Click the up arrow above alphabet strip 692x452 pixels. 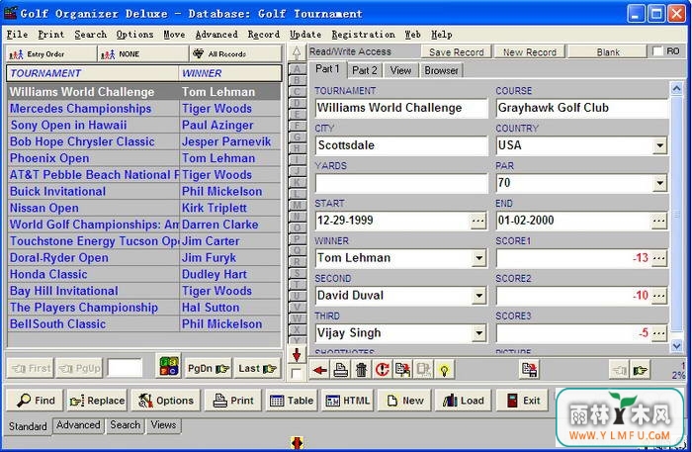(297, 52)
